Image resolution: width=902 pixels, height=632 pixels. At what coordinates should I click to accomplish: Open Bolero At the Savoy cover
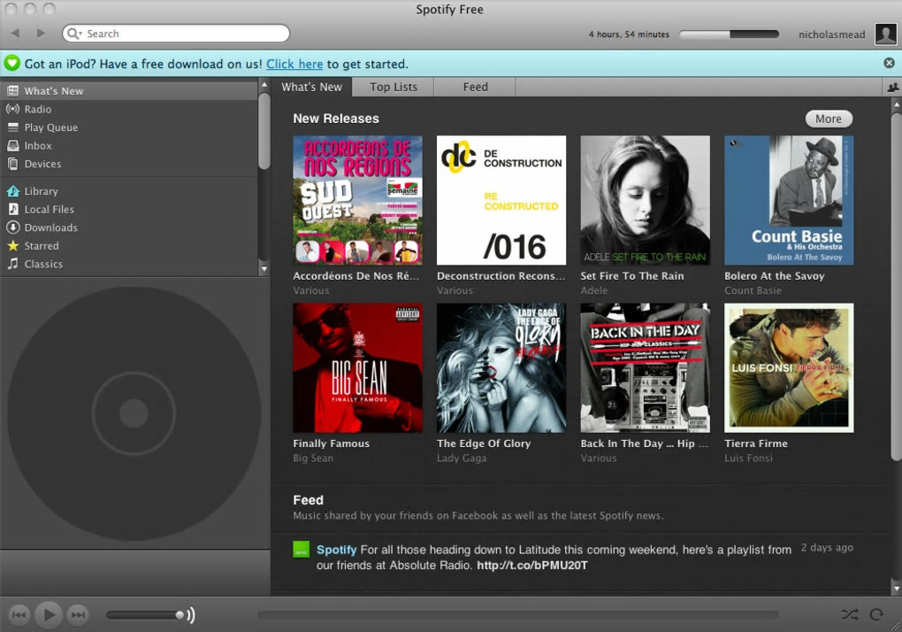point(789,200)
